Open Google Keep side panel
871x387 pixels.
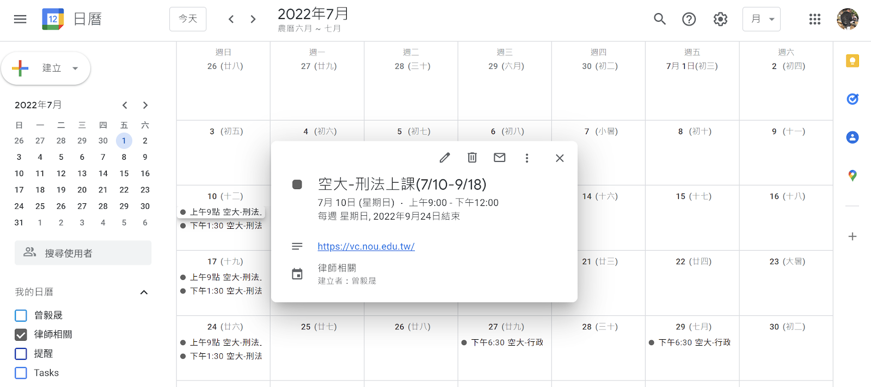[852, 61]
